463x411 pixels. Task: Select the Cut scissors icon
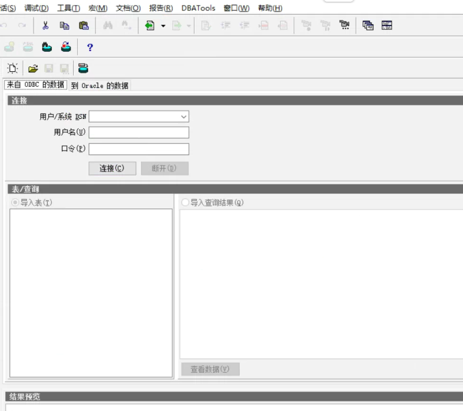point(45,25)
